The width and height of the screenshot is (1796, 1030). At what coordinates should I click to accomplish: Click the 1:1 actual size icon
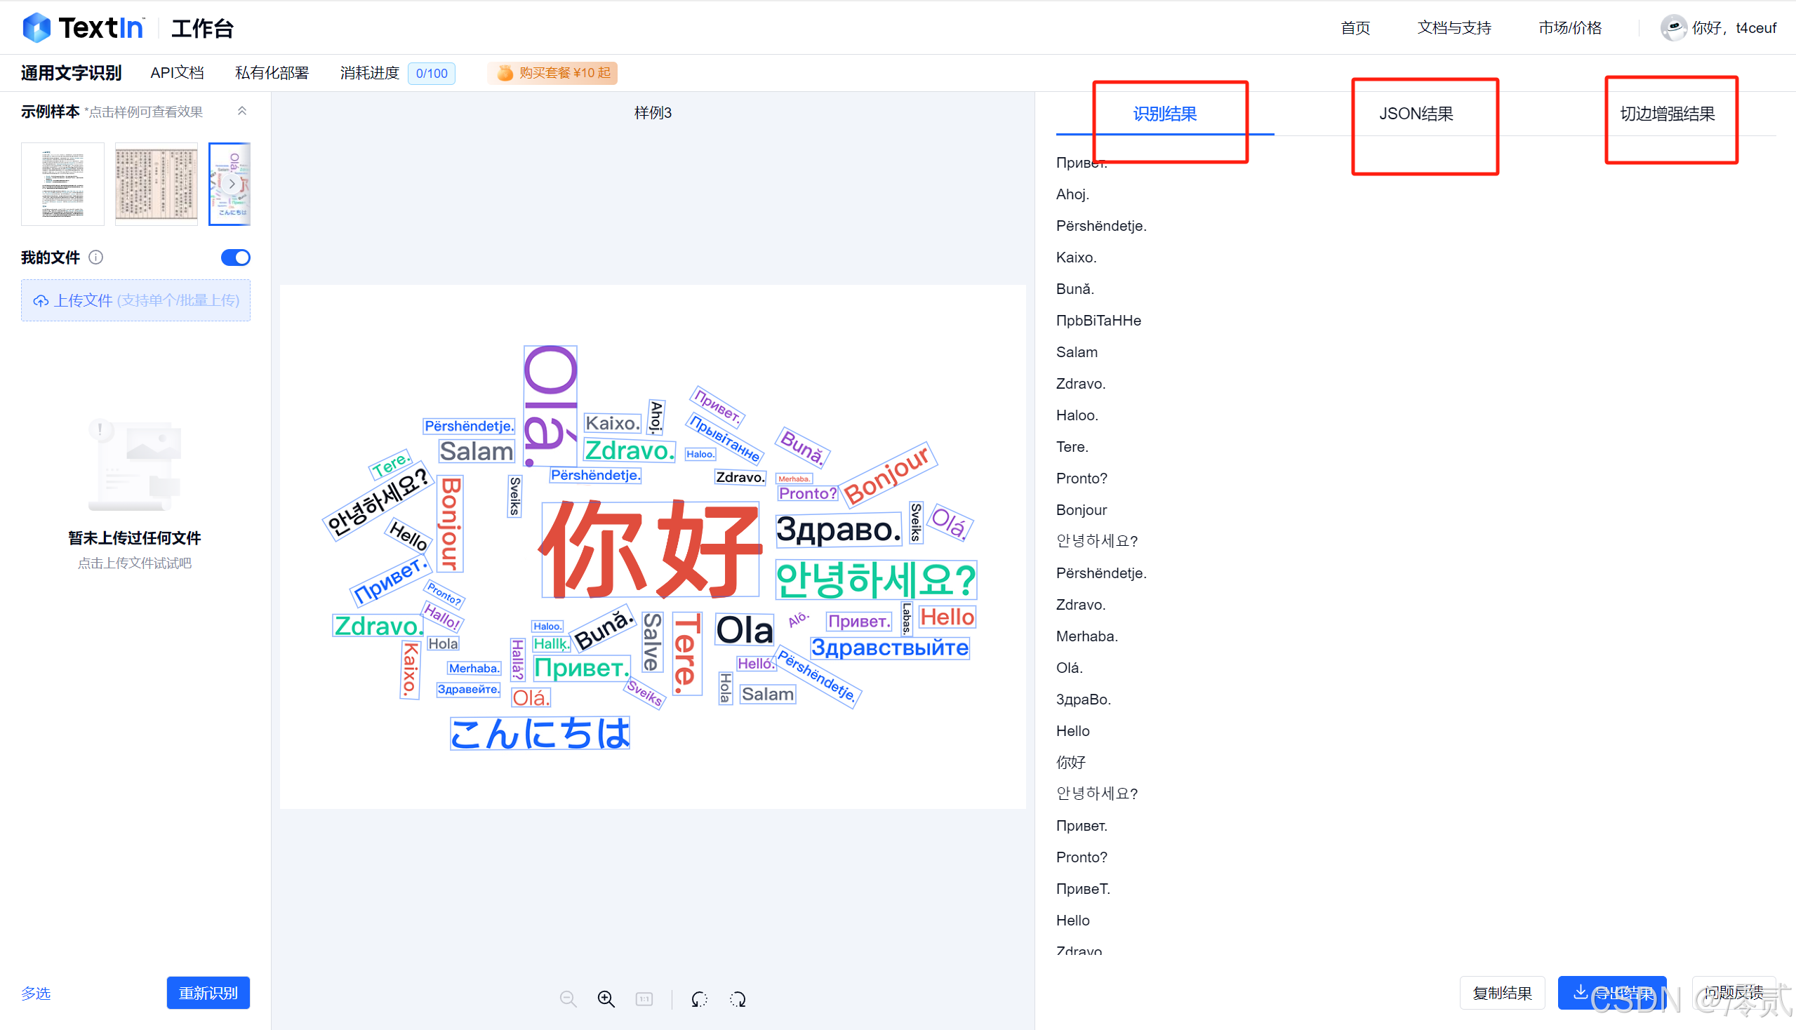(645, 999)
